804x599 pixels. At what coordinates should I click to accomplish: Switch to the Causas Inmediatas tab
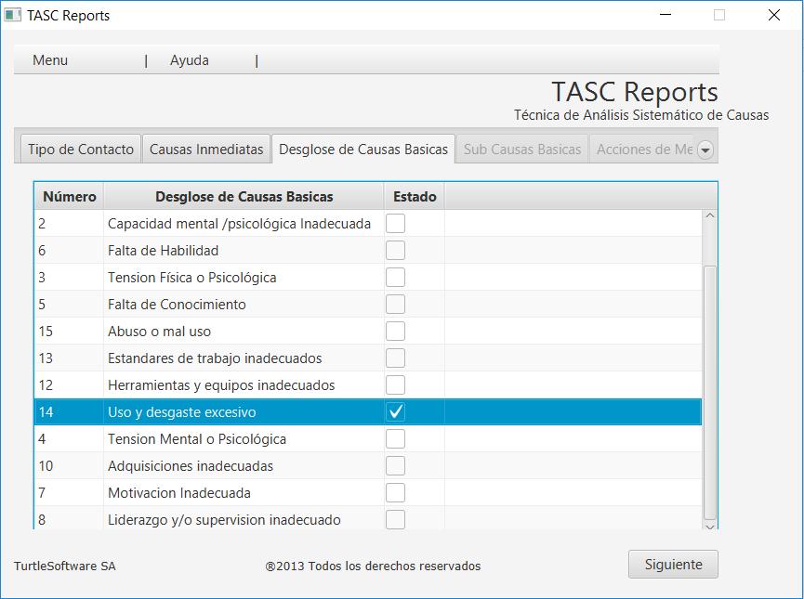[x=206, y=150]
